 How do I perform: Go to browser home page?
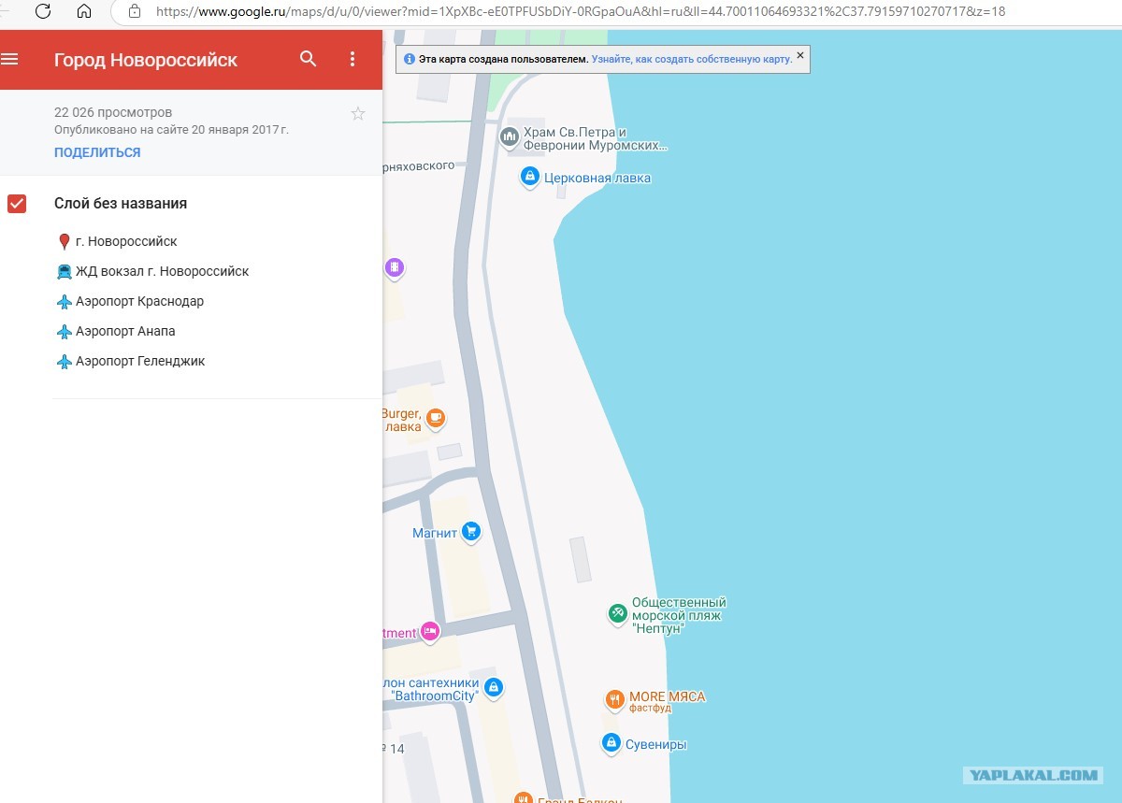pyautogui.click(x=84, y=11)
